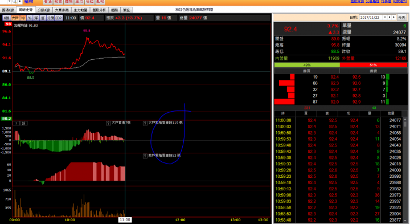This screenshot has height=224, width=410.
Task: Go to previous date with left arrow
Action: pyautogui.click(x=389, y=17)
